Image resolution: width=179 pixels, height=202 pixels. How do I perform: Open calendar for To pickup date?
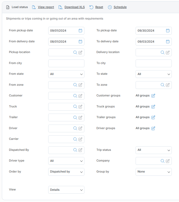point(168,31)
